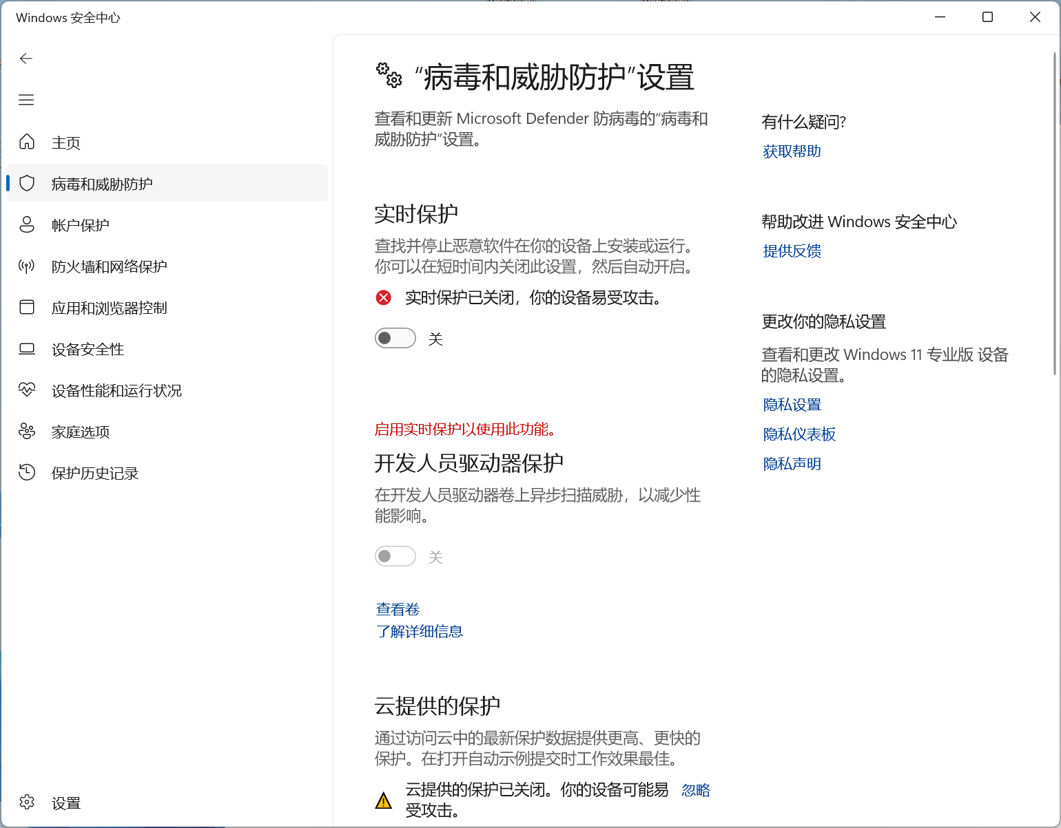Click the home icon beside 主页

(27, 142)
